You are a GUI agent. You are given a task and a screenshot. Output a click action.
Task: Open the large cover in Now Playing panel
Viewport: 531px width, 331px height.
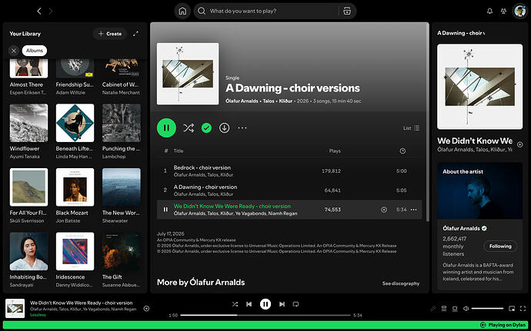480,87
